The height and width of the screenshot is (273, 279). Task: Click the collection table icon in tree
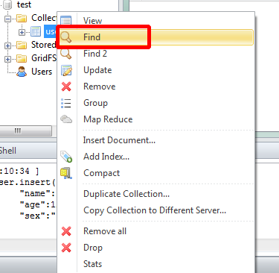pyautogui.click(x=36, y=31)
